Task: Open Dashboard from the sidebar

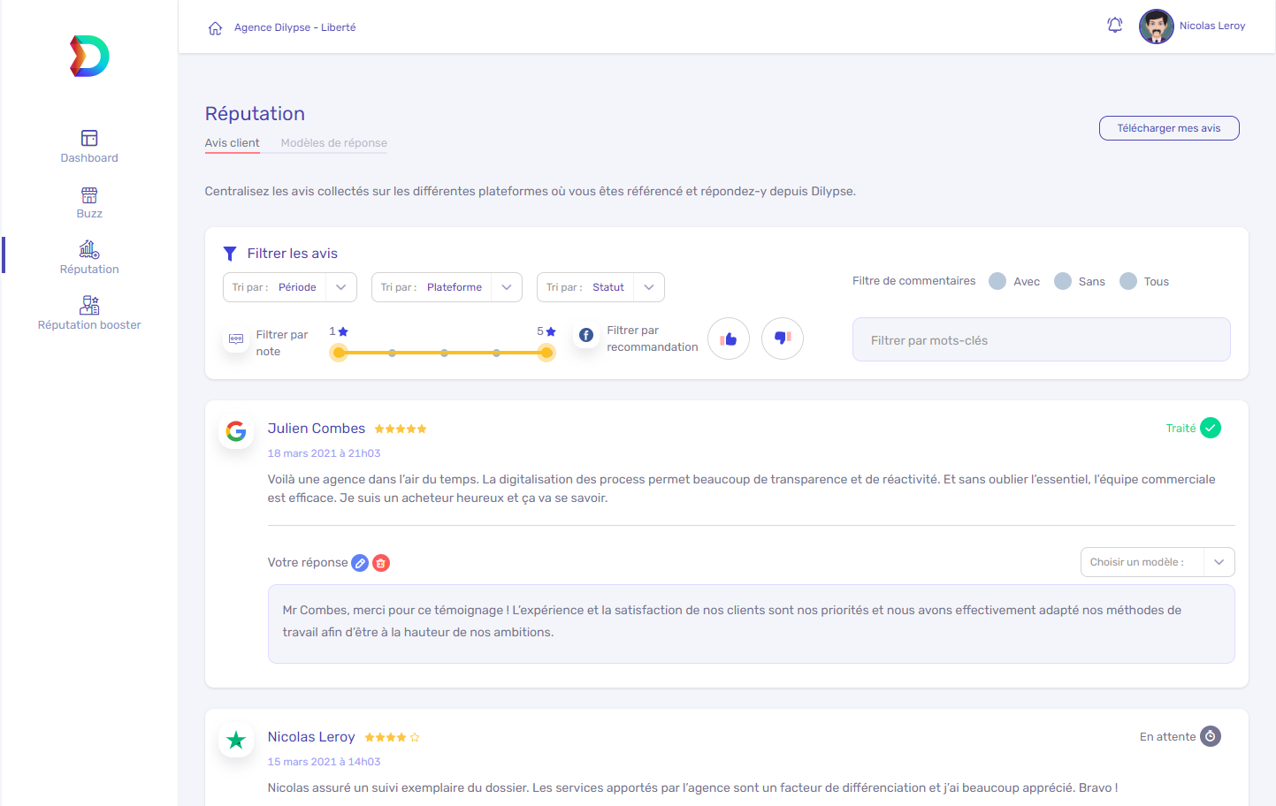Action: click(89, 147)
